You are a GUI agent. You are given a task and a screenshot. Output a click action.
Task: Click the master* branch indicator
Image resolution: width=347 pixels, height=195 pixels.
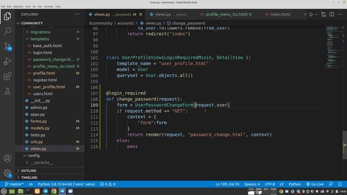(14, 184)
